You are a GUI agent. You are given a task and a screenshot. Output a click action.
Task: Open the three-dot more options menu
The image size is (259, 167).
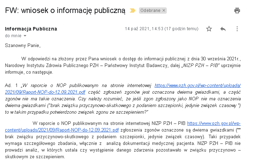tap(237, 29)
